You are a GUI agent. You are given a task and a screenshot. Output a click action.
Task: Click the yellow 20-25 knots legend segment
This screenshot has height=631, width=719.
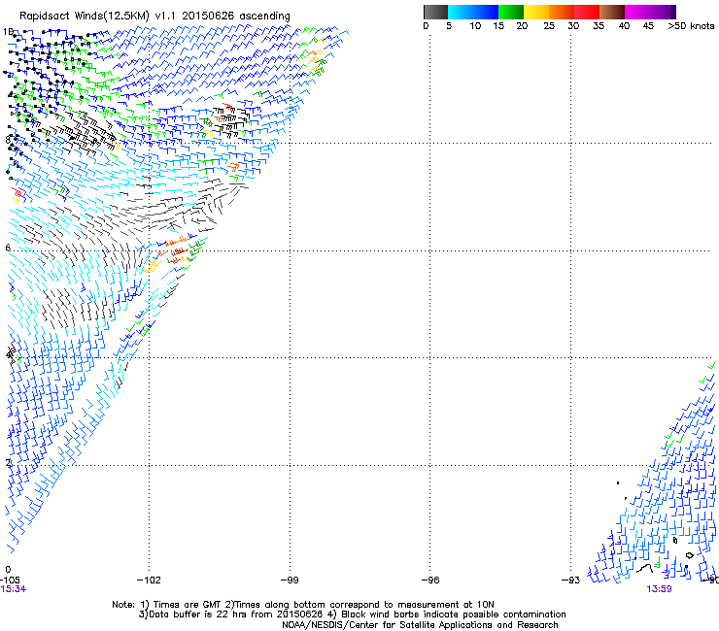pyautogui.click(x=536, y=12)
